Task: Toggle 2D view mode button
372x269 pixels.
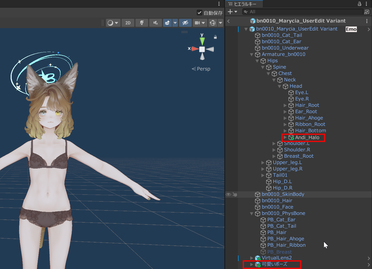Action: point(128,23)
